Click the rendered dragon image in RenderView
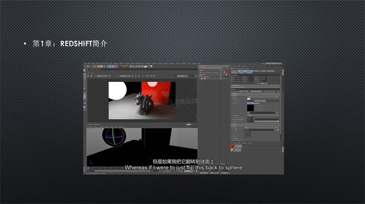Viewport: 365px width, 204px height. [x=142, y=100]
